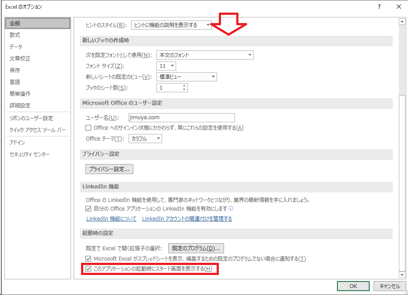Click the 既定のプログラム button
Screen dimensions: 408x295
(x=196, y=248)
